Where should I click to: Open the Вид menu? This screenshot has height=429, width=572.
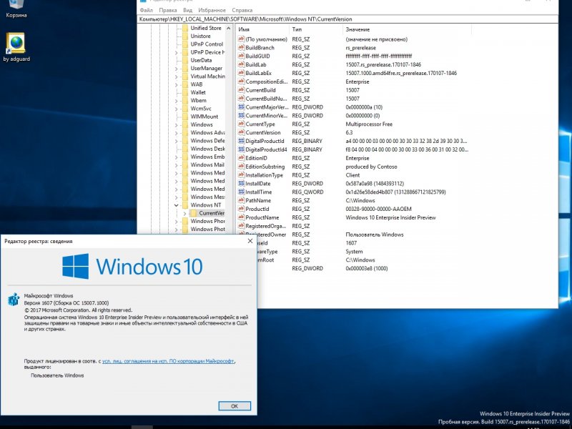pos(187,10)
